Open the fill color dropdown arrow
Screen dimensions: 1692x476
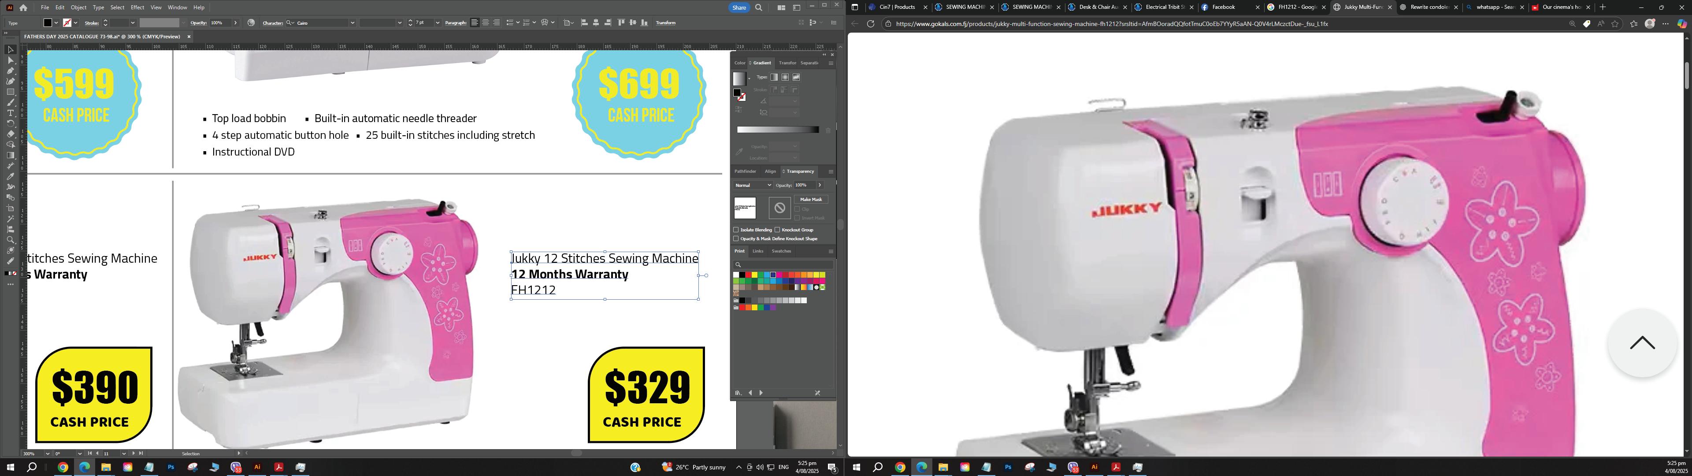(x=56, y=23)
